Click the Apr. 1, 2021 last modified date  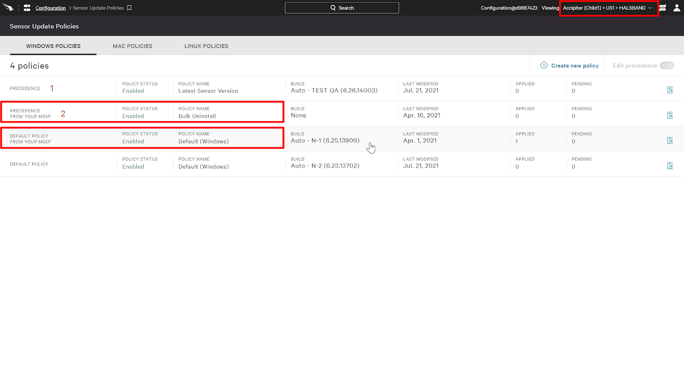[x=420, y=140]
